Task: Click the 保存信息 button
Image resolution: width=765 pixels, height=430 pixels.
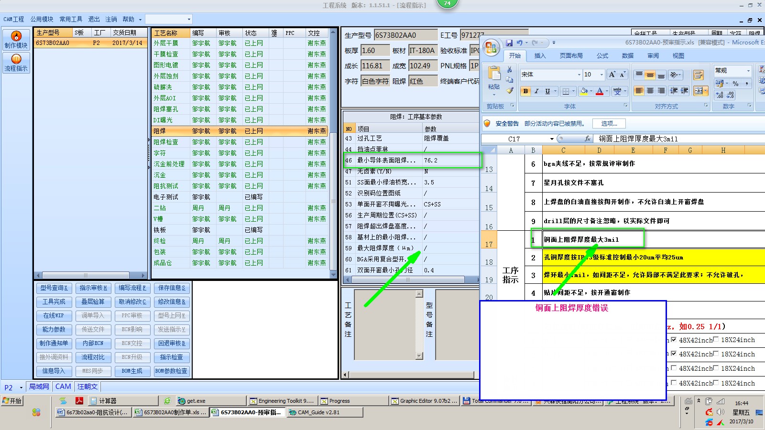Action: (172, 288)
